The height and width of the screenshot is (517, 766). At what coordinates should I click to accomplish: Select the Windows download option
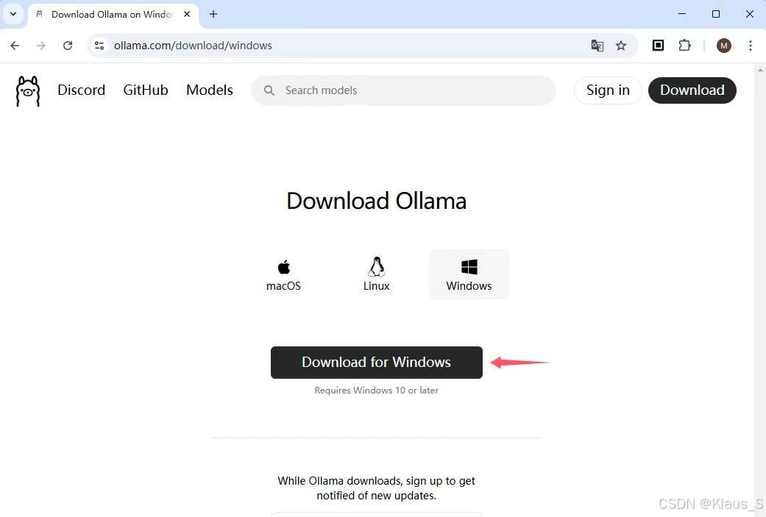pos(469,274)
